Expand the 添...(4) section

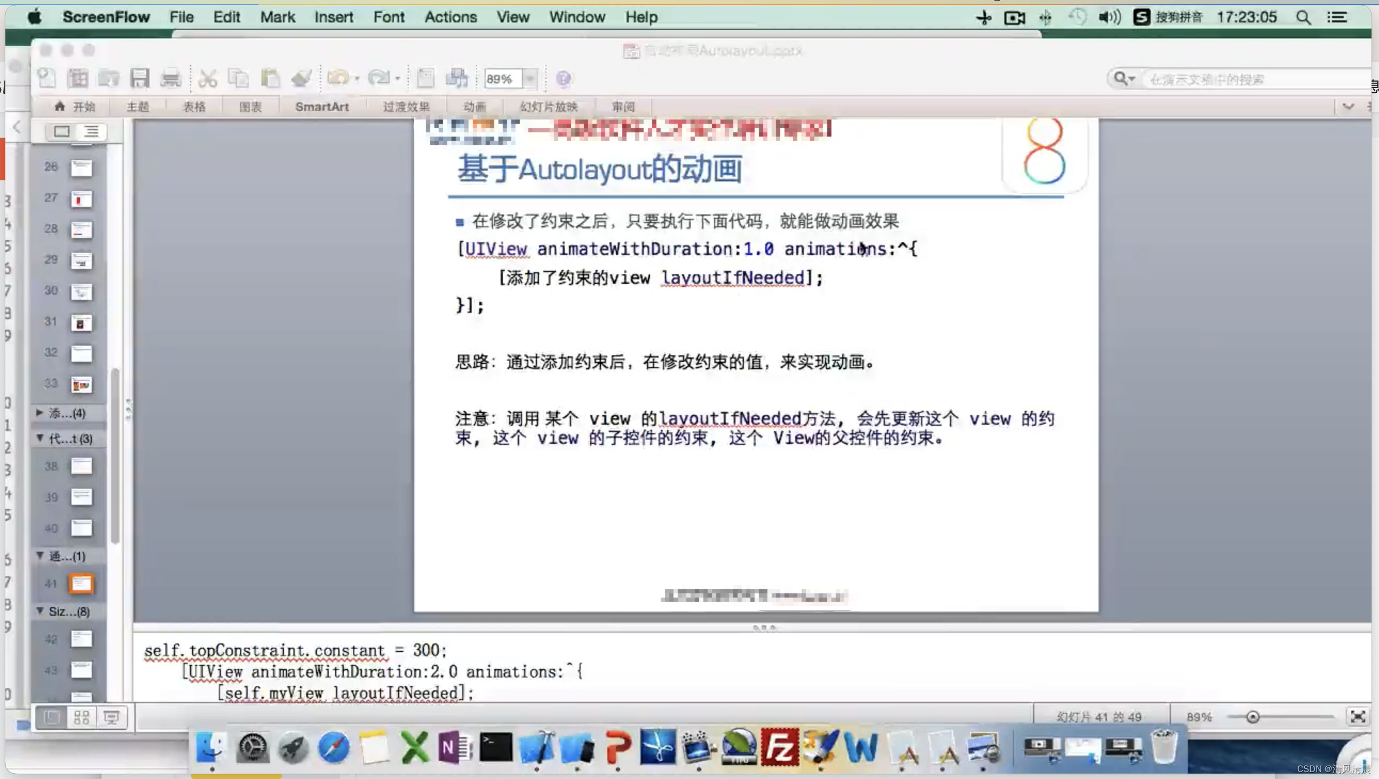[x=39, y=412]
